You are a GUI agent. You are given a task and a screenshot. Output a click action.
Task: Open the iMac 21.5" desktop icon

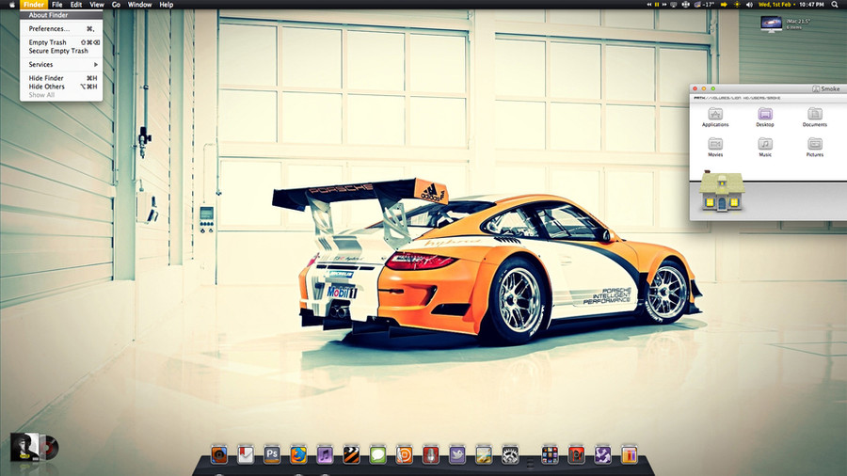tap(772, 24)
